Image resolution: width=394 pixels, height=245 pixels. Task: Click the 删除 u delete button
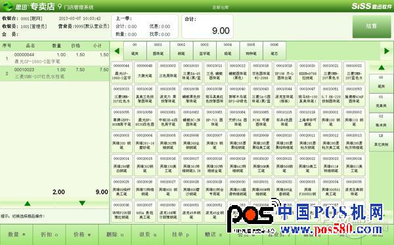point(115,235)
